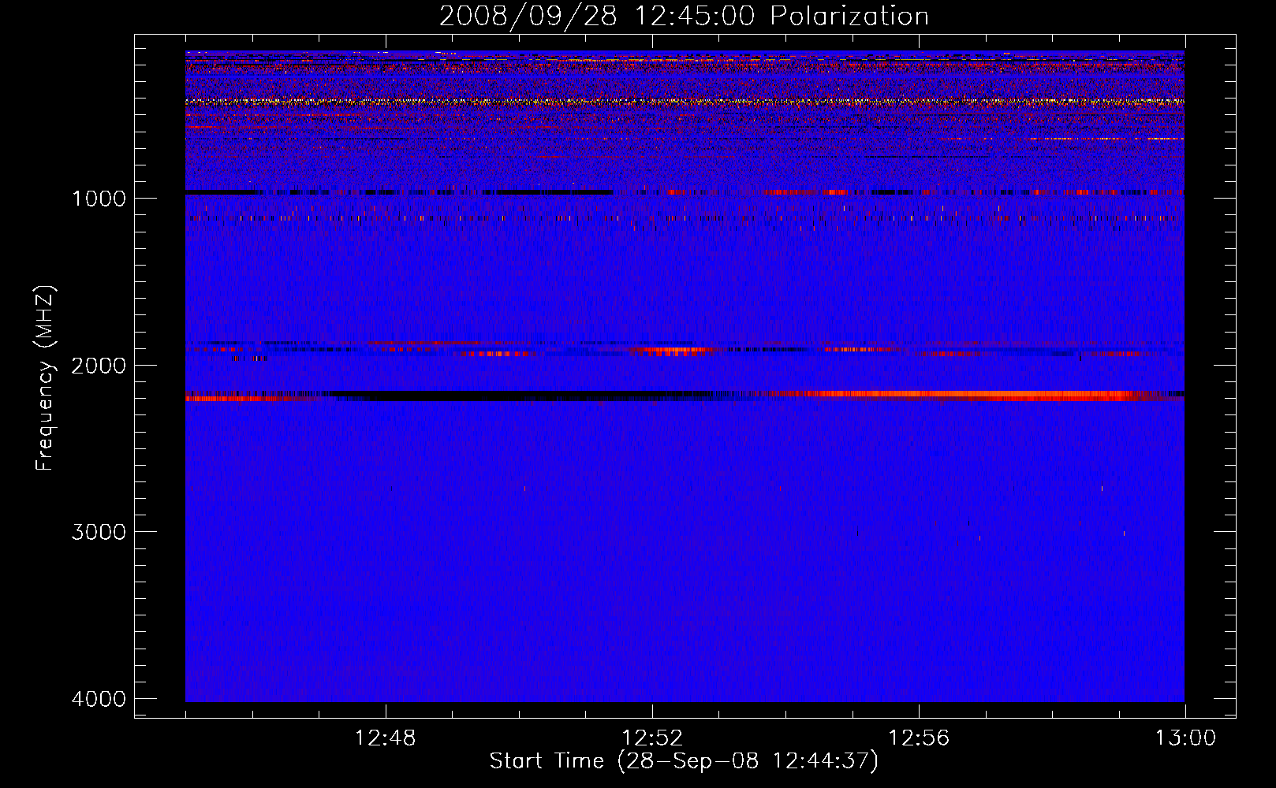This screenshot has height=788, width=1276.
Task: Click the 12:52 time tick label
Action: coord(652,738)
